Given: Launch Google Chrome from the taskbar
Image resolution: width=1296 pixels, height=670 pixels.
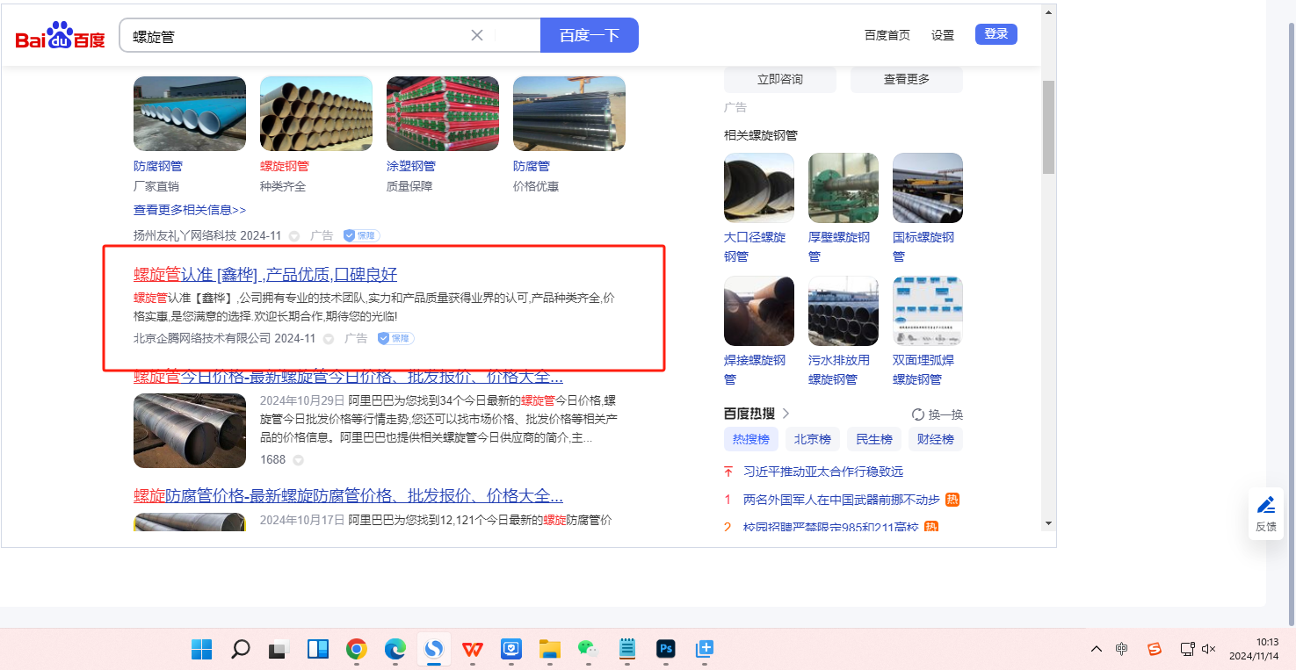Looking at the screenshot, I should (356, 649).
